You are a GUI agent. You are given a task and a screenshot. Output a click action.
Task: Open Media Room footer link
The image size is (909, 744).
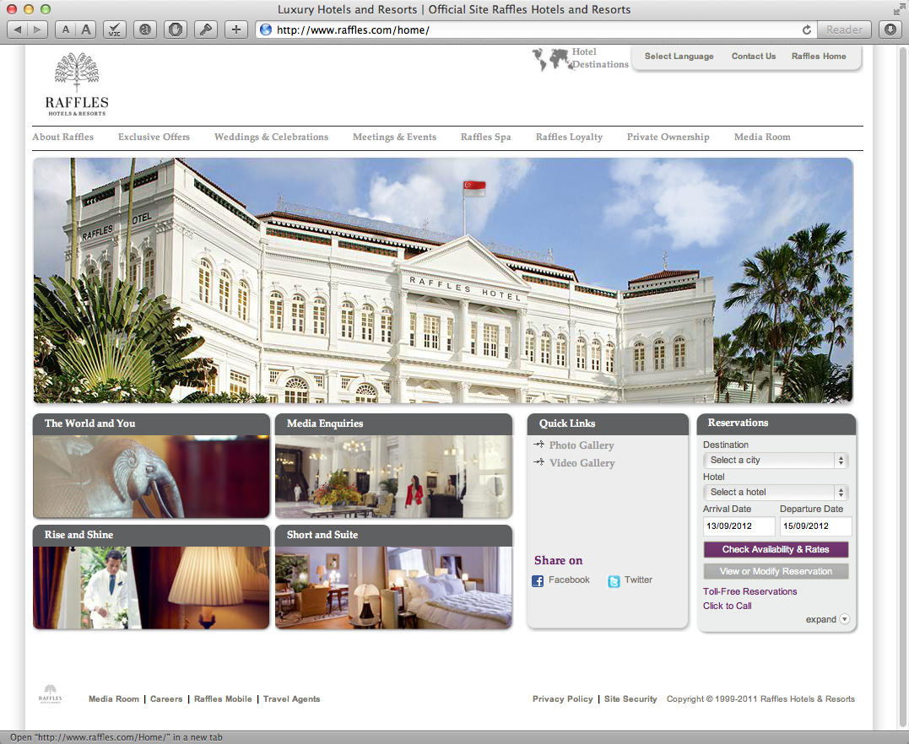pyautogui.click(x=114, y=698)
